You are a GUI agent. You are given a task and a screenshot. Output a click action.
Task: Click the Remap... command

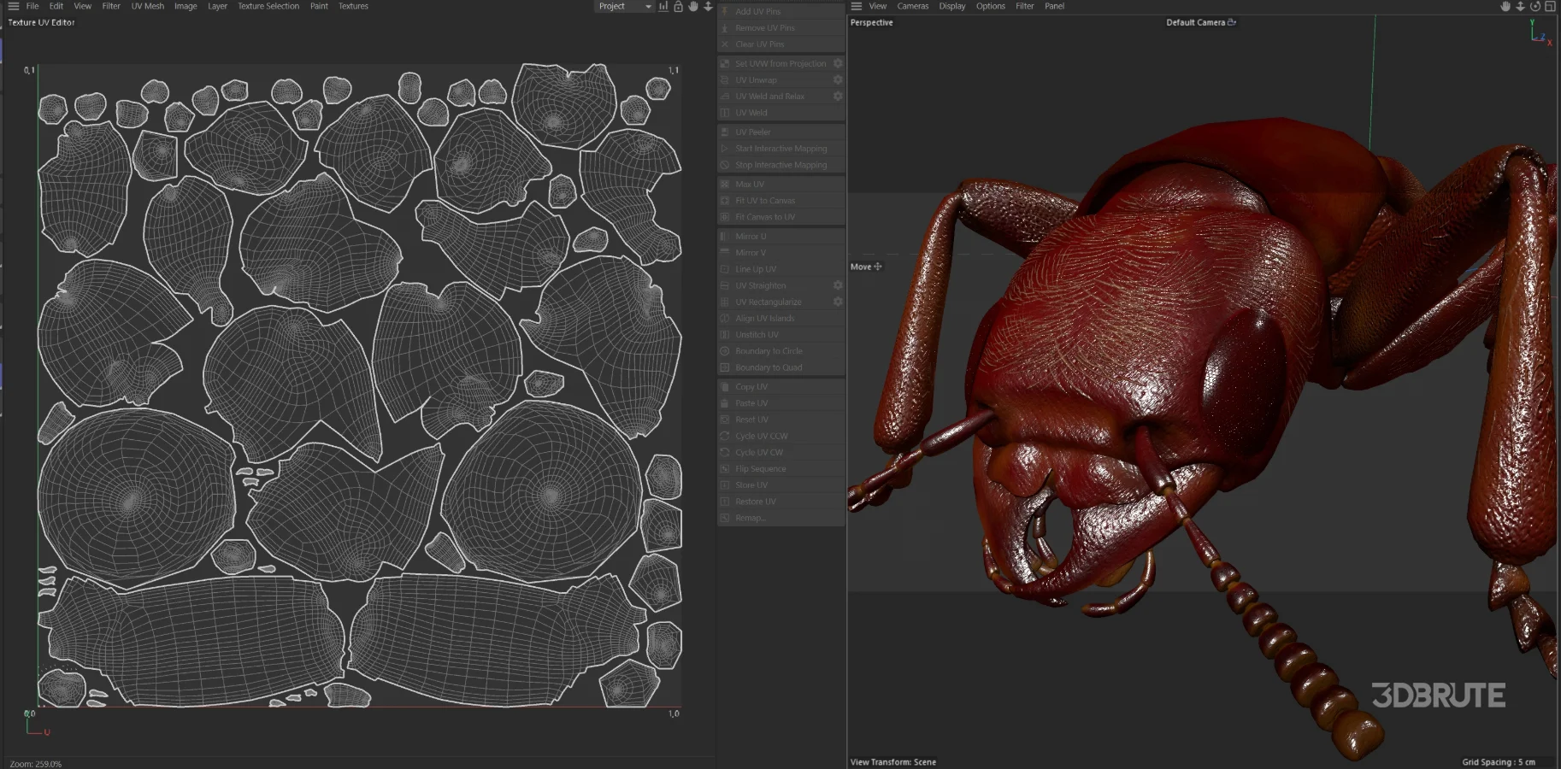point(781,517)
